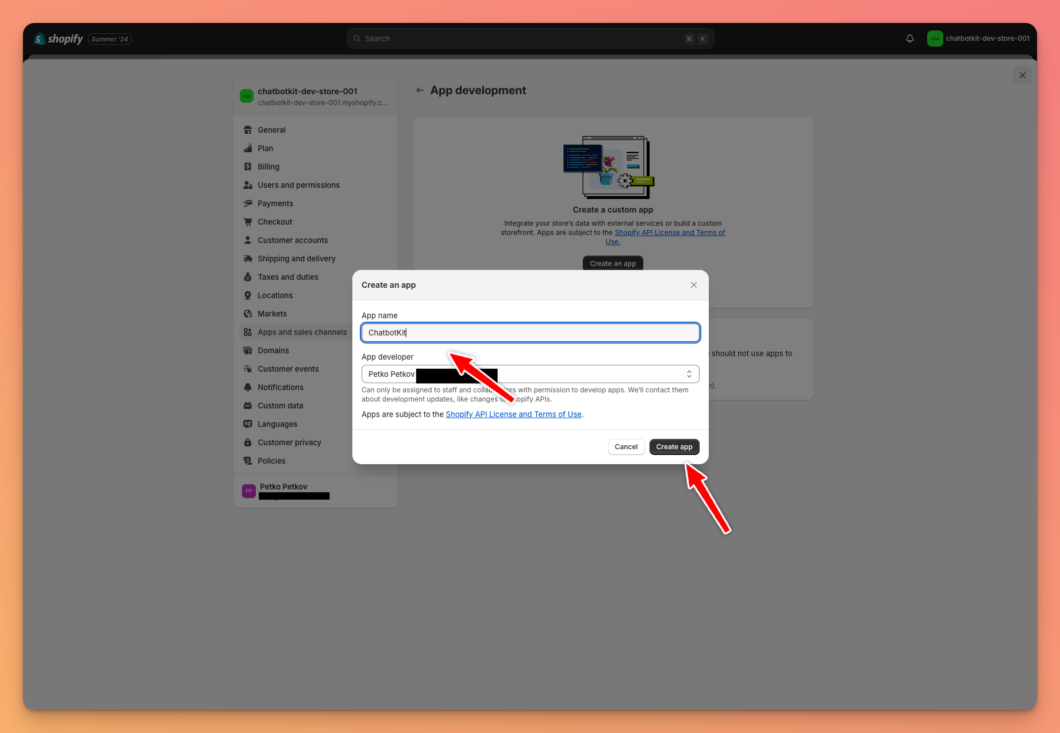Click the Billing icon in sidebar
Screen dimensions: 1060x733
pyautogui.click(x=248, y=167)
